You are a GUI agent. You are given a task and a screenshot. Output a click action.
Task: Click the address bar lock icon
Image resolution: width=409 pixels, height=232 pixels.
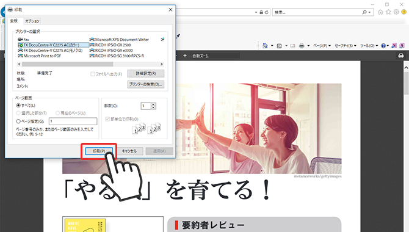click(261, 12)
